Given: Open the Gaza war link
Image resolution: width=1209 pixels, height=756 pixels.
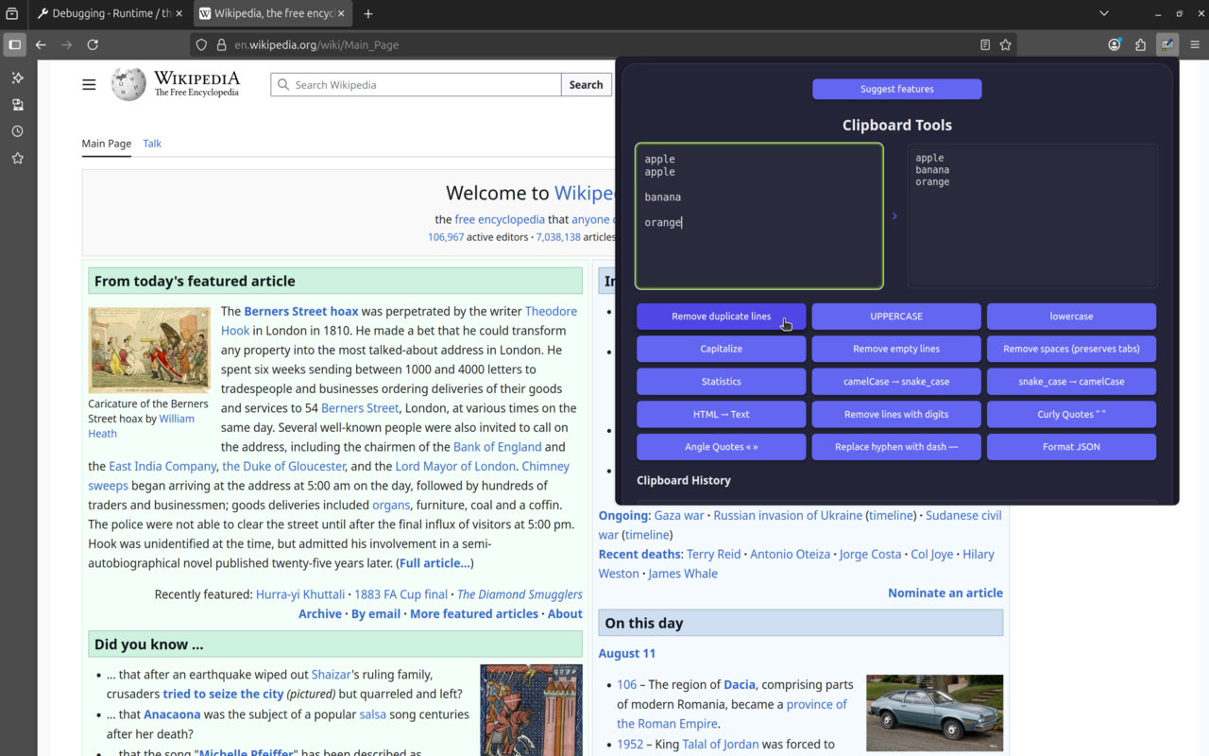Looking at the screenshot, I should click(x=679, y=516).
